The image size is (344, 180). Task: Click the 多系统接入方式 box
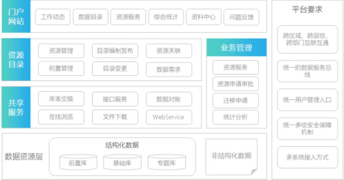(307, 157)
